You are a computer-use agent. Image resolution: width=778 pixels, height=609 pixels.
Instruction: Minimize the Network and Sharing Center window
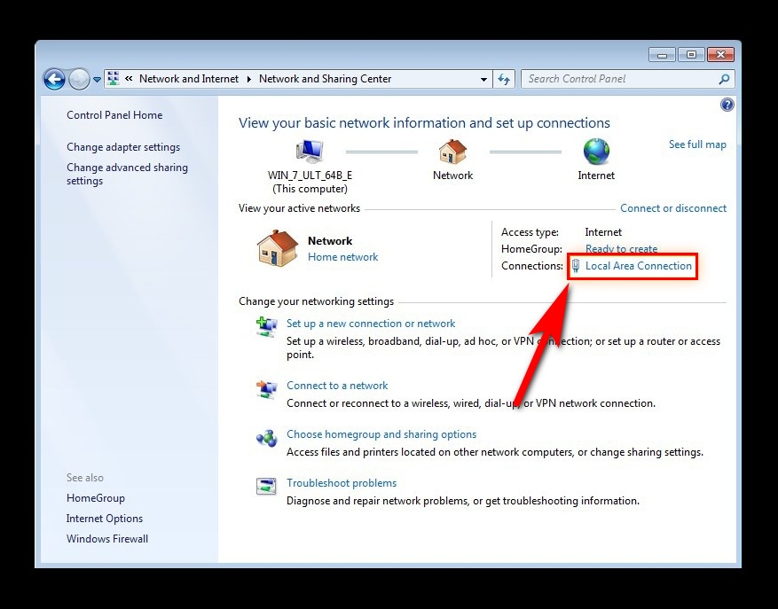(x=662, y=55)
